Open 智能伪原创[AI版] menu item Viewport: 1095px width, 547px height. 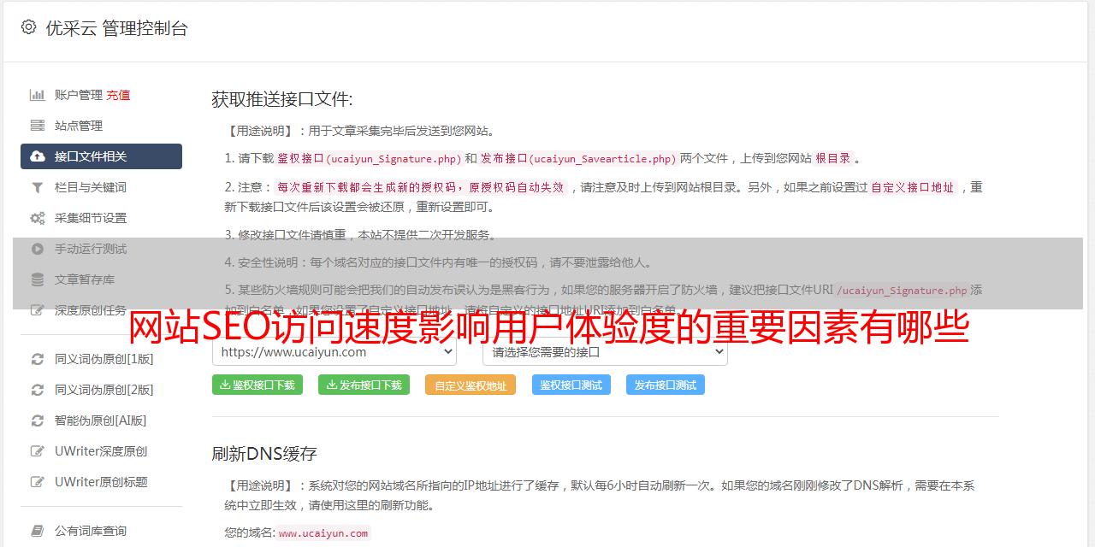coord(101,421)
